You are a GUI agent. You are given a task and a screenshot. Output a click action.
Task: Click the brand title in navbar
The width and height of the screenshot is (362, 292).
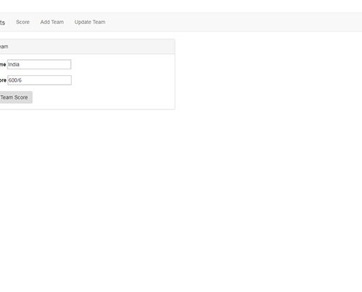coord(2,23)
